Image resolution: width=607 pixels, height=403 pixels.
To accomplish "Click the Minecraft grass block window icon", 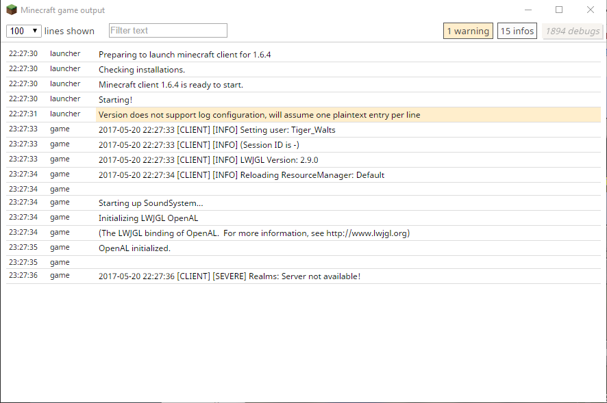I will [x=12, y=10].
